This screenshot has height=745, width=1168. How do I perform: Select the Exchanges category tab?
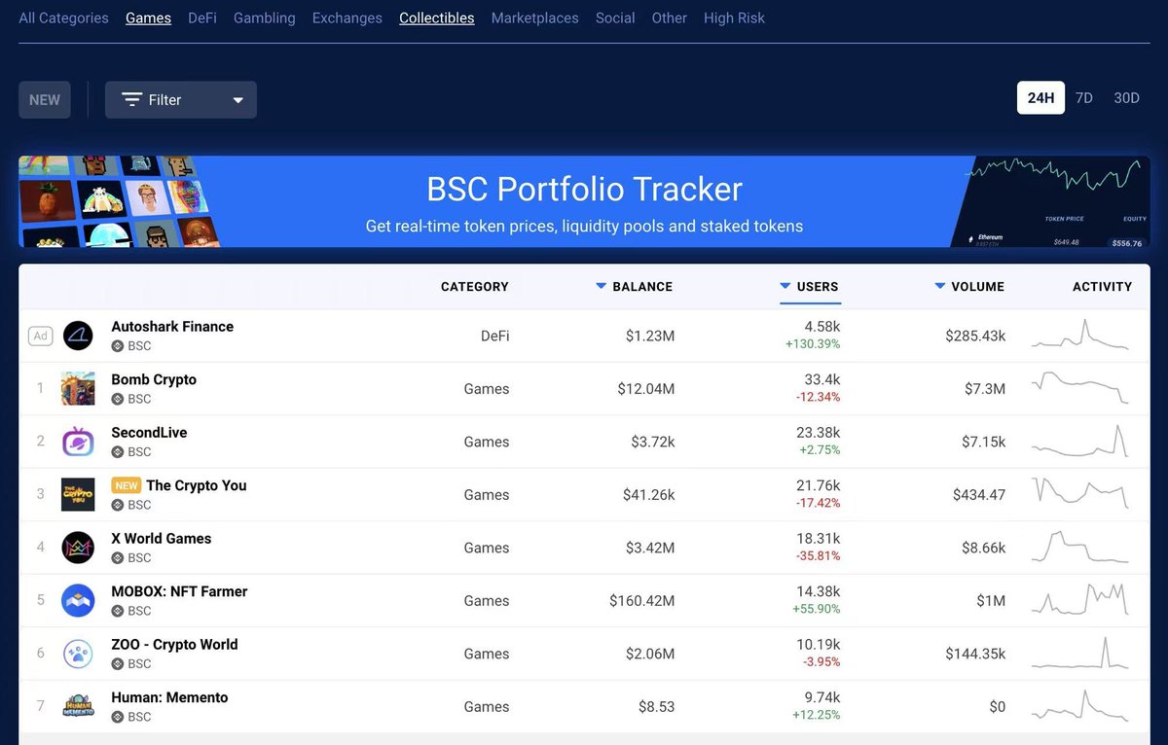click(347, 18)
